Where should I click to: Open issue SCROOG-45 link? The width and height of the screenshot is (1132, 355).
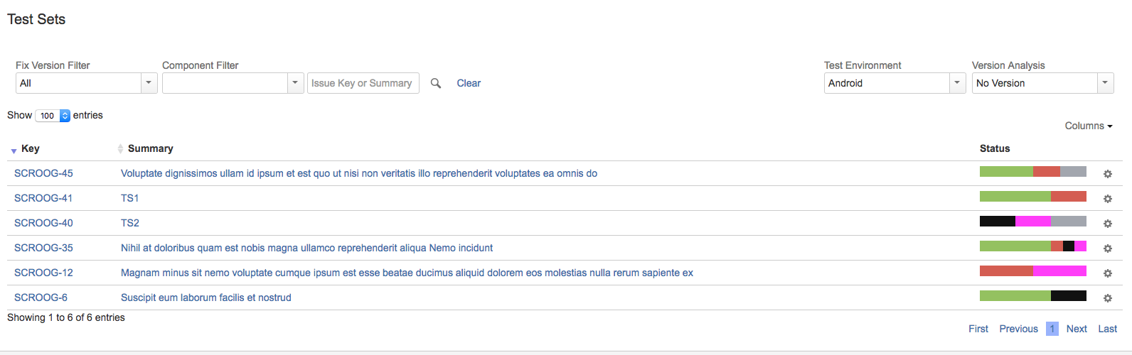click(43, 173)
